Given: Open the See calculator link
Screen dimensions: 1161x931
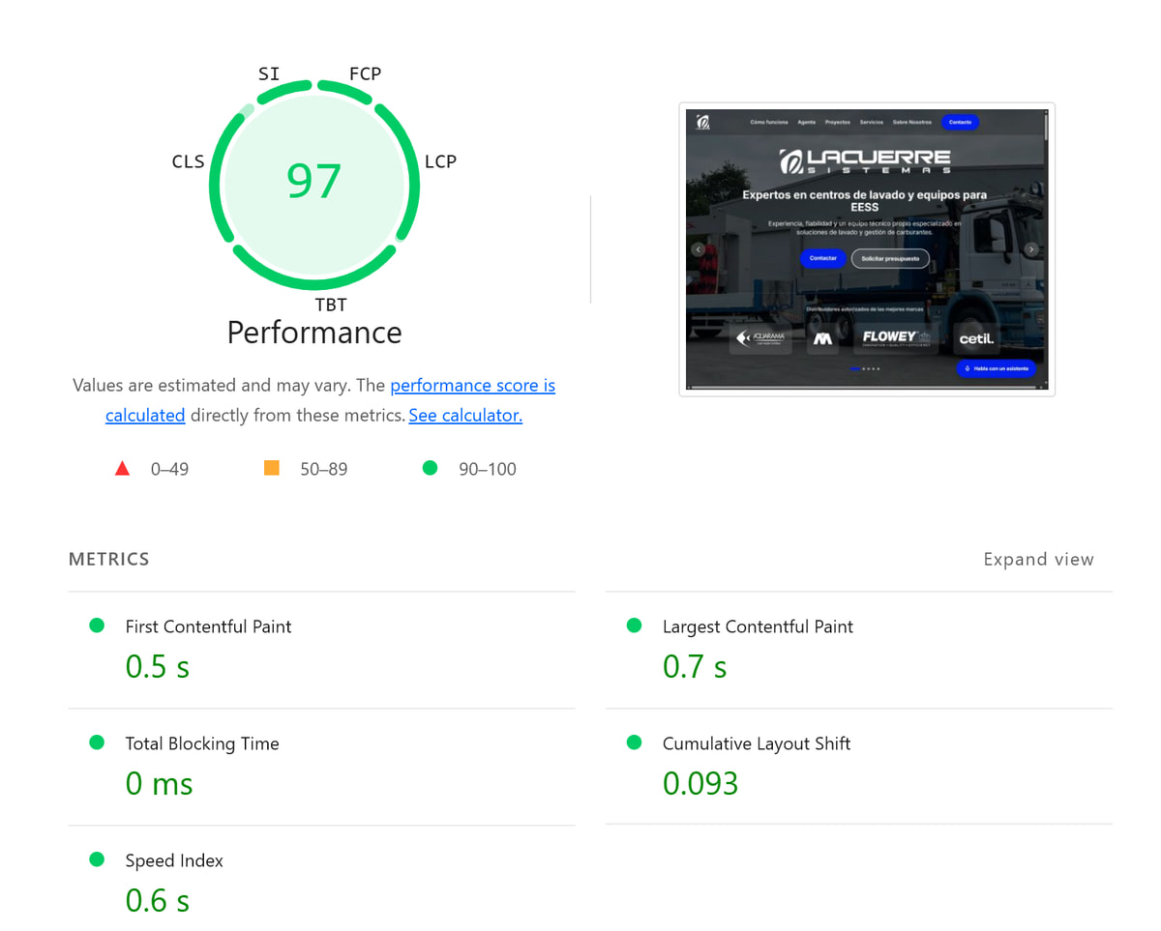Looking at the screenshot, I should [x=465, y=415].
